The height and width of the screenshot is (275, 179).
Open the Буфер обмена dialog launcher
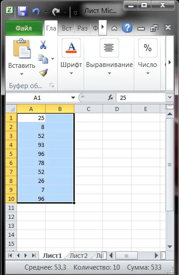(52, 85)
